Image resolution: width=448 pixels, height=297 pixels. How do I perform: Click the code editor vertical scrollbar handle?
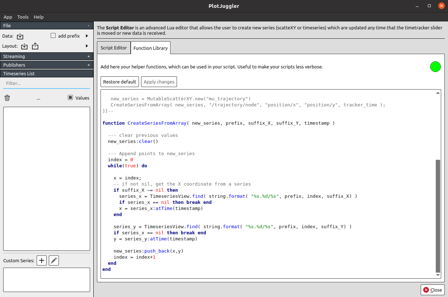coord(438,216)
